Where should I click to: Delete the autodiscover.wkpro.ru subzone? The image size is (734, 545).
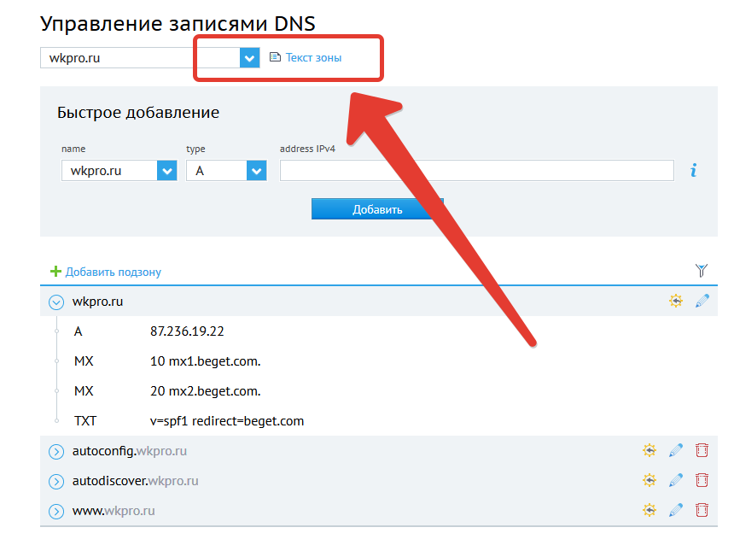point(702,480)
